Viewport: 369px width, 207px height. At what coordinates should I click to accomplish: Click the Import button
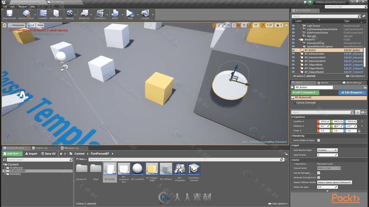(31, 154)
